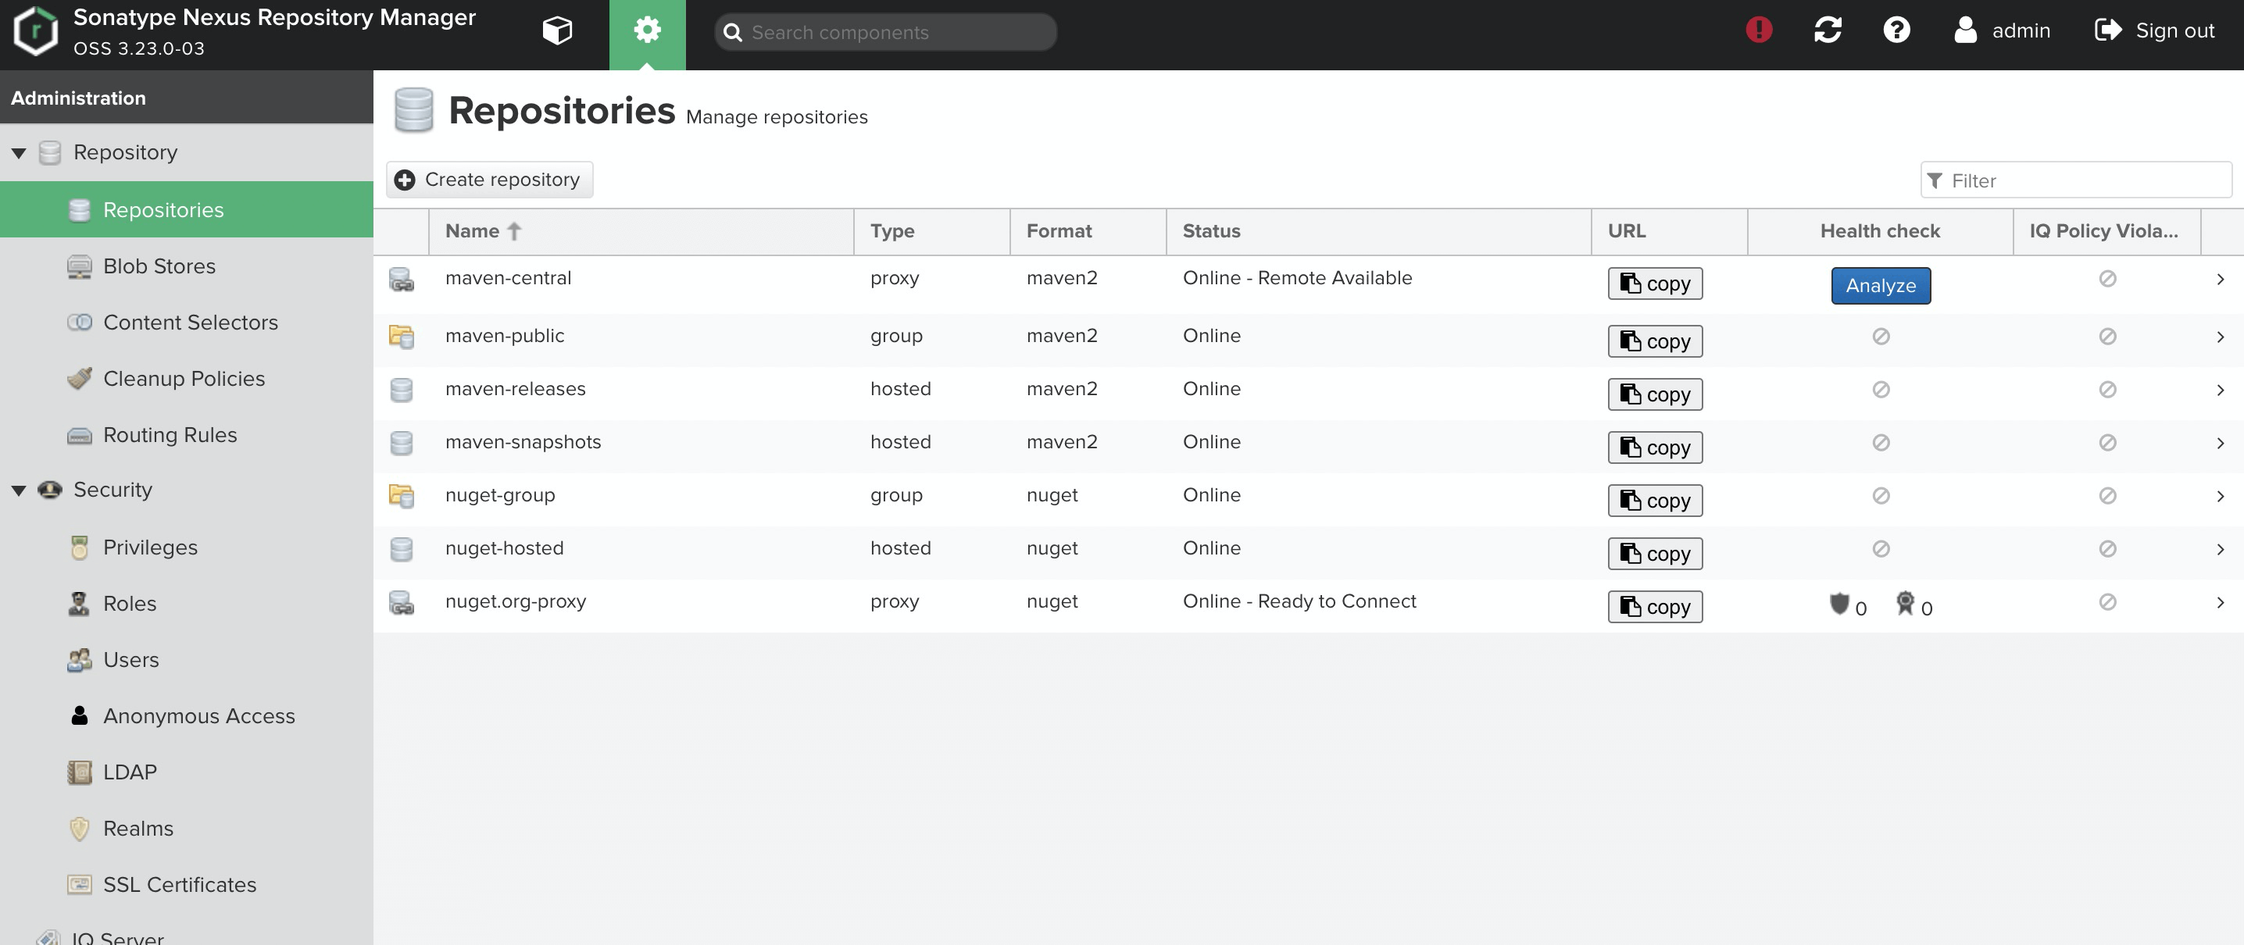2244x945 pixels.
Task: Open Roles under Security
Action: click(x=187, y=604)
